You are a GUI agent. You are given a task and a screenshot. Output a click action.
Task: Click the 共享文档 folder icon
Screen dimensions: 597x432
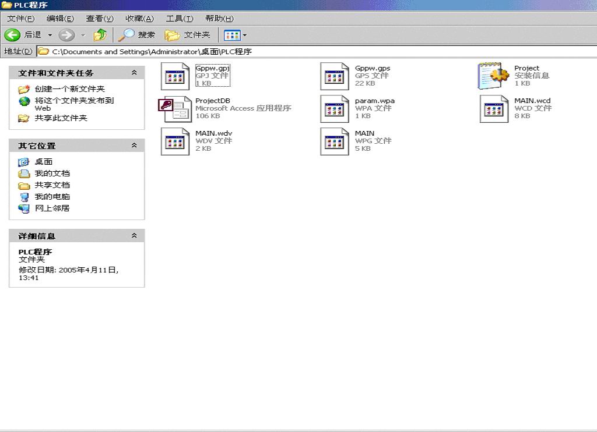pyautogui.click(x=24, y=186)
